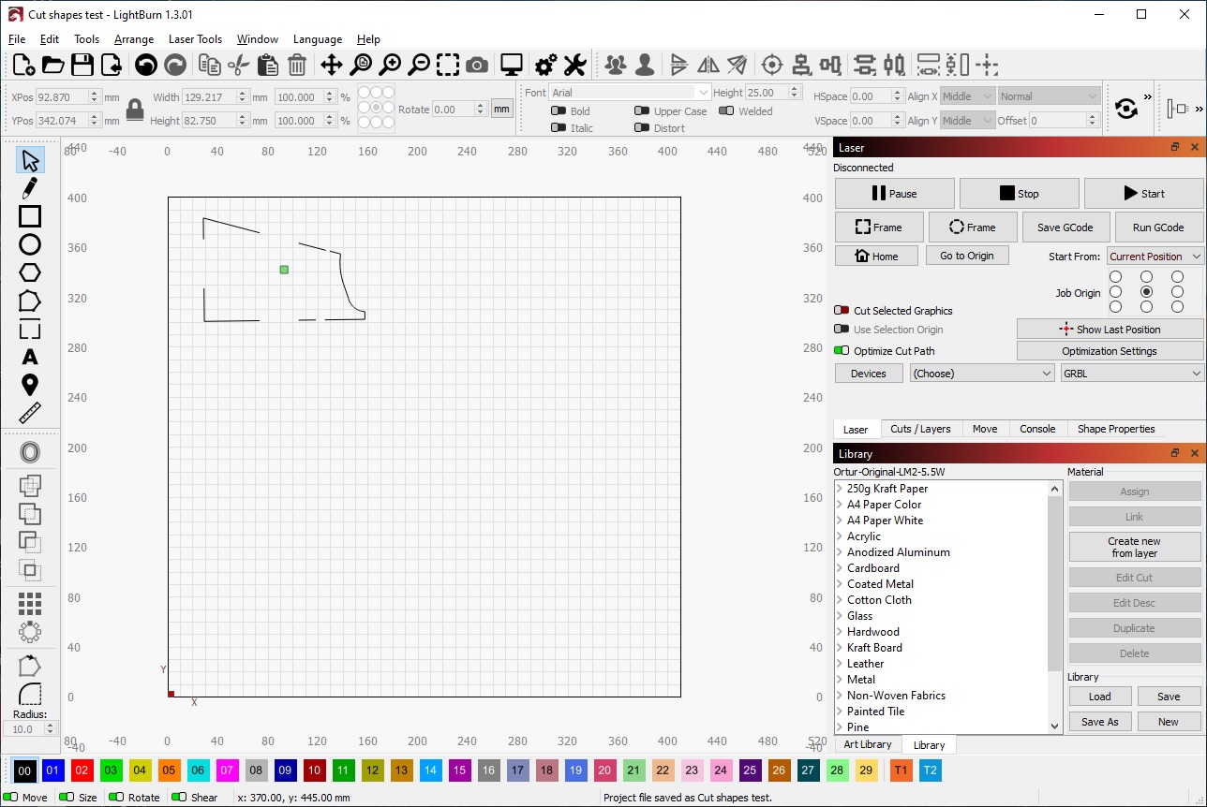Click the Rotate value field
This screenshot has height=807, width=1207.
click(x=460, y=110)
